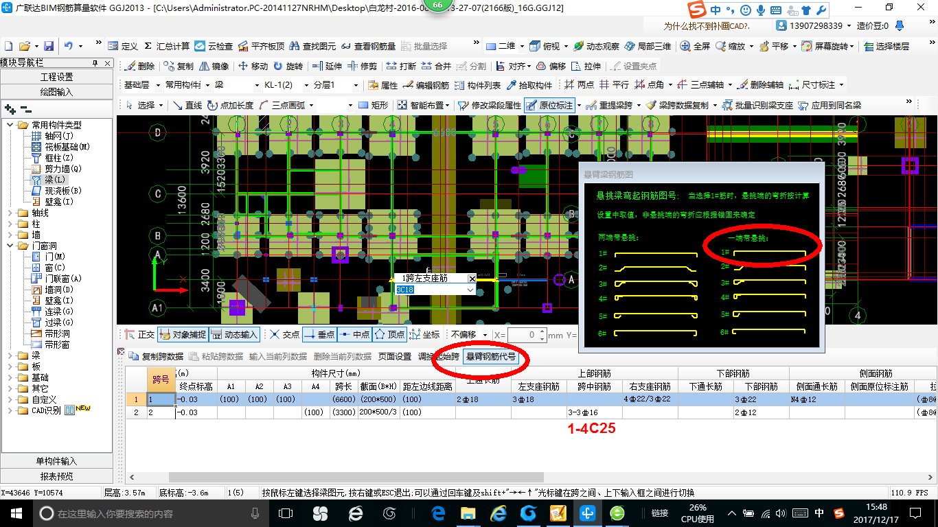Open 查找图元 find element tool
The width and height of the screenshot is (938, 527).
pos(312,46)
